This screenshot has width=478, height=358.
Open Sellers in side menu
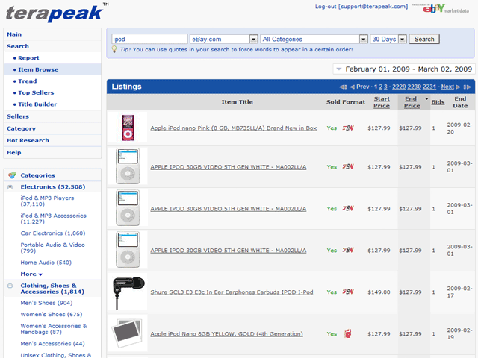(18, 116)
